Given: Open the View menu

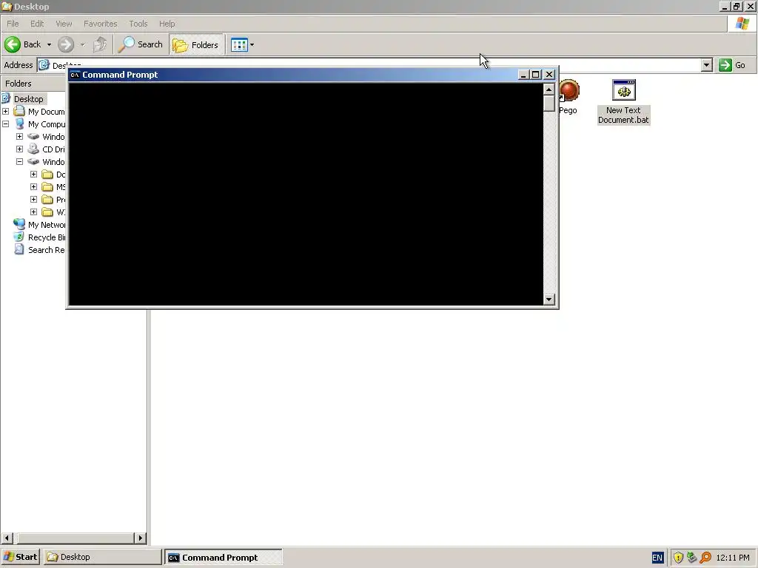Looking at the screenshot, I should (64, 24).
